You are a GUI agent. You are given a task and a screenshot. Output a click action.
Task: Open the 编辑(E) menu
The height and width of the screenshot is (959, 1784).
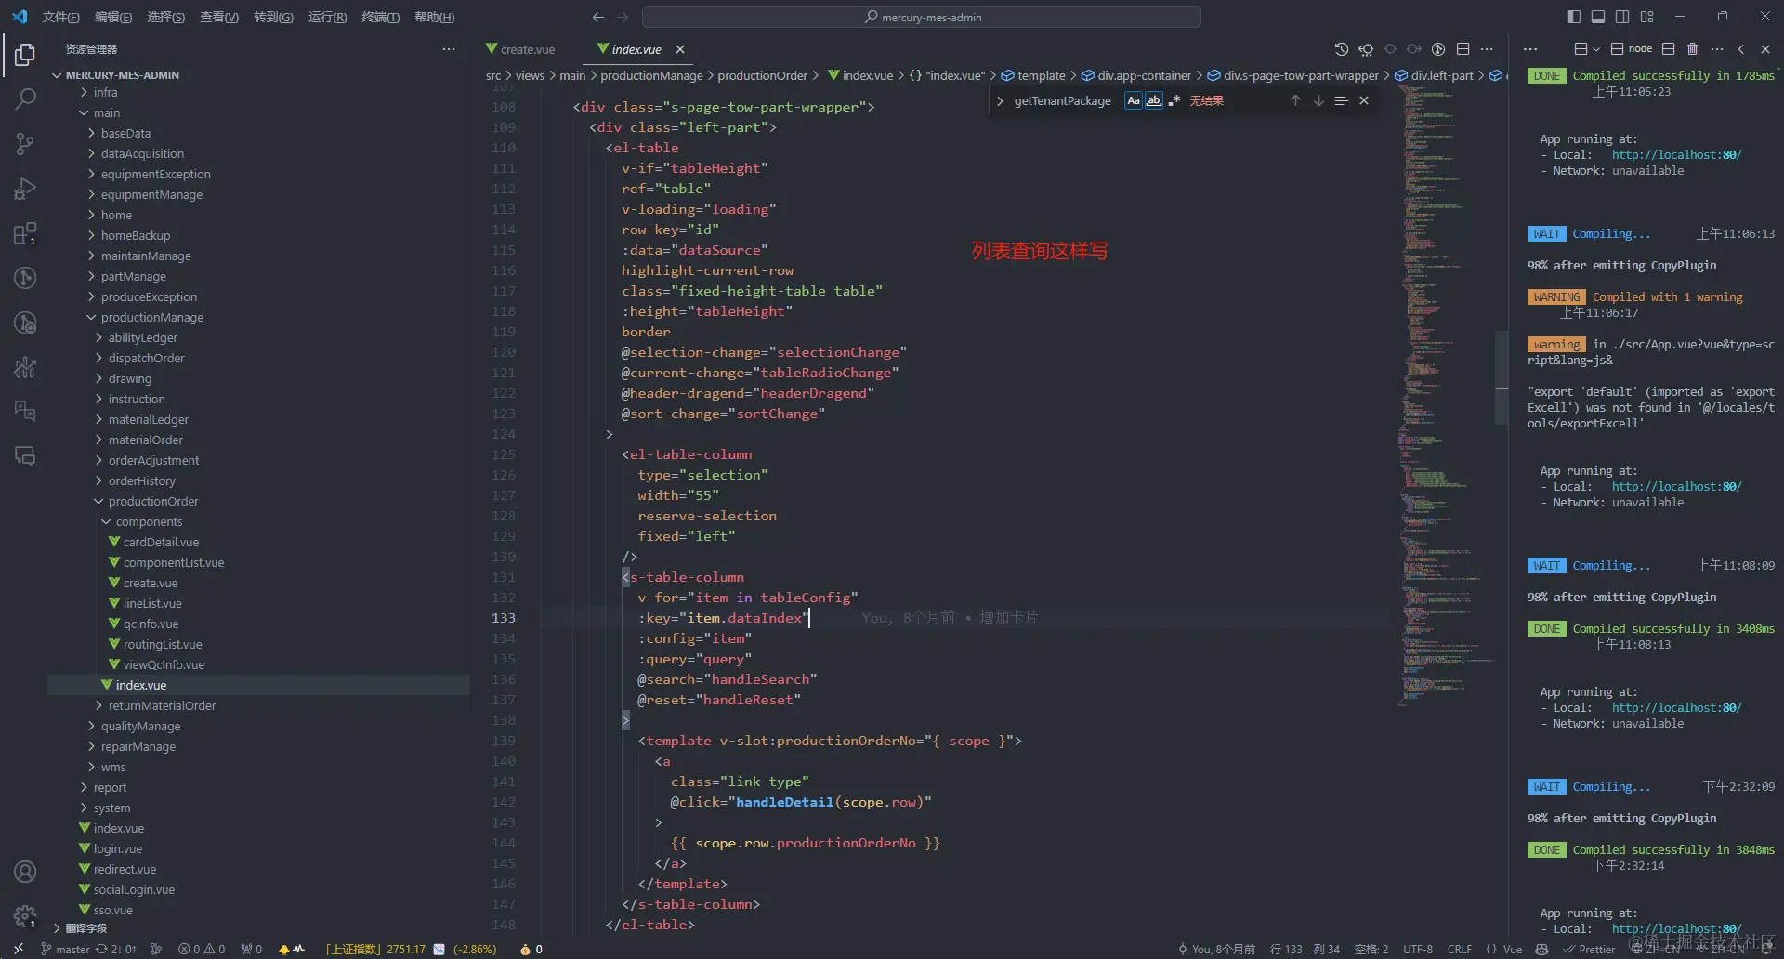(x=113, y=17)
